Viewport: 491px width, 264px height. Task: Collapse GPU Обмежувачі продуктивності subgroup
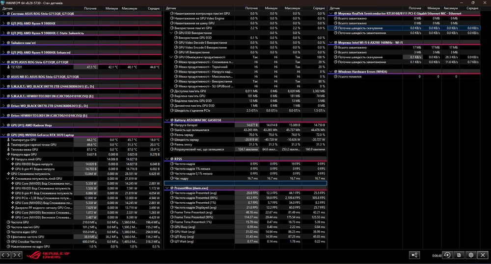[171, 57]
